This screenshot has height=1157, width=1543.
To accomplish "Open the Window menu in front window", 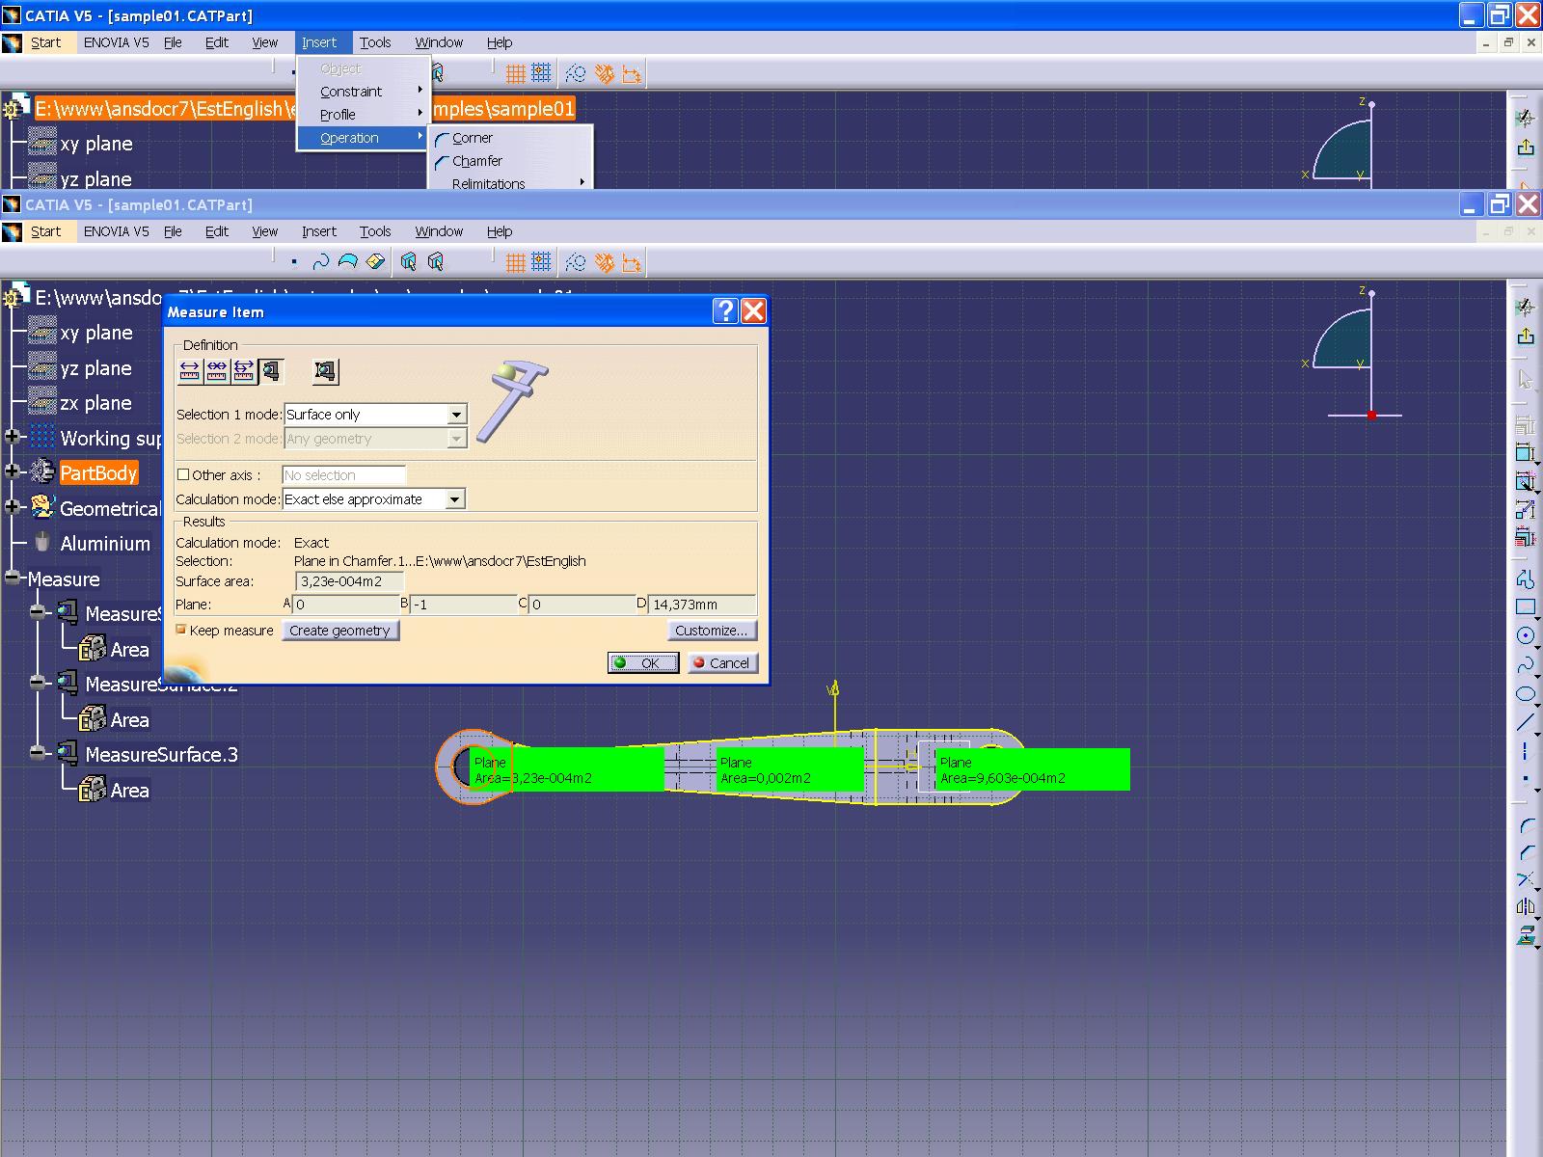I will point(439,231).
